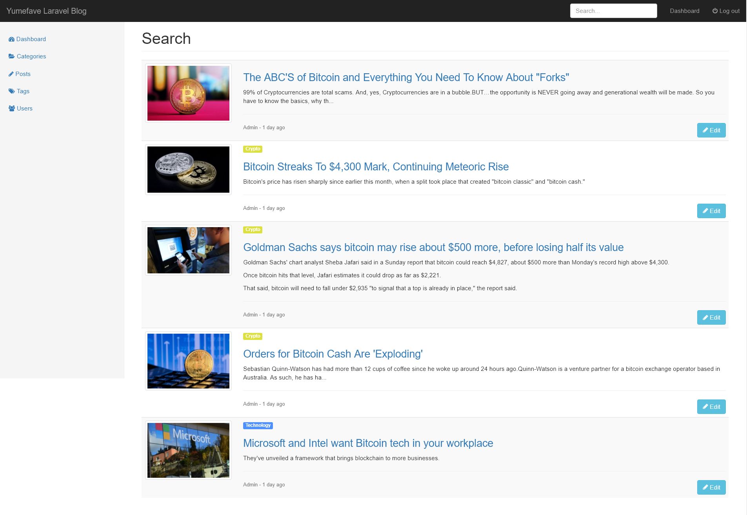Click the Posts pencil icon in sidebar
The height and width of the screenshot is (515, 747).
[x=11, y=74]
